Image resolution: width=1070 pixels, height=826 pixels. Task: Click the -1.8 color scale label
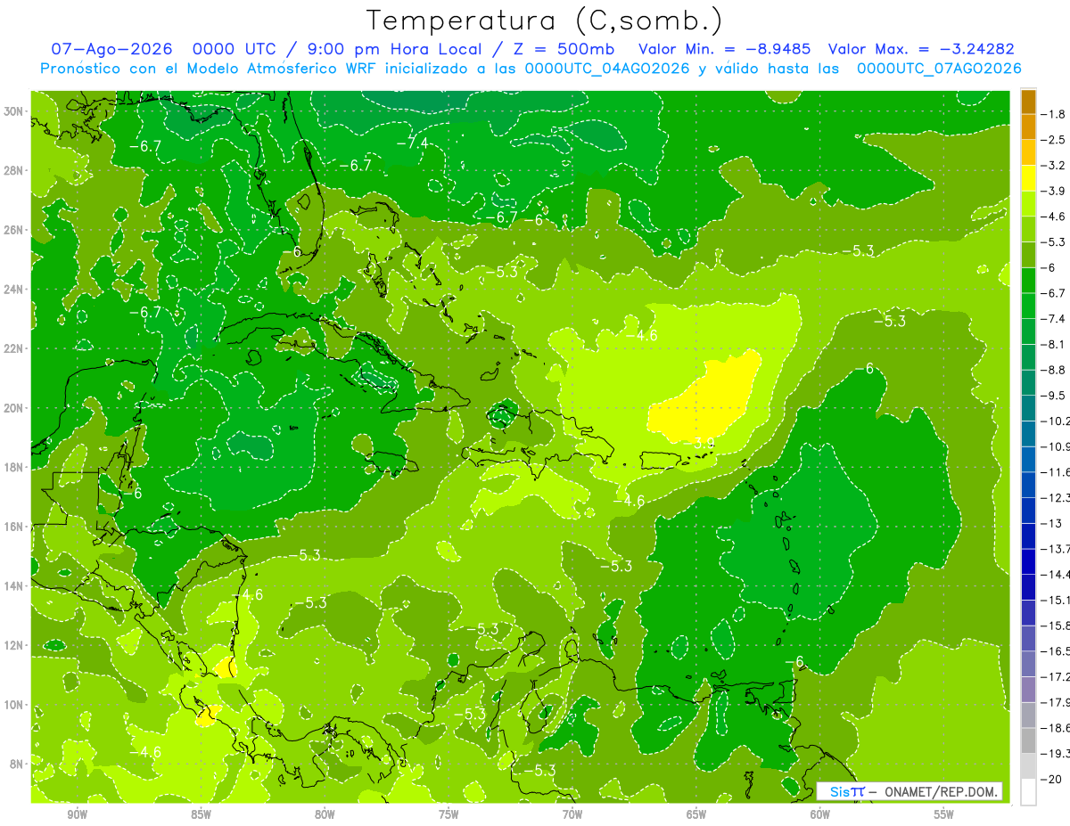click(1053, 114)
